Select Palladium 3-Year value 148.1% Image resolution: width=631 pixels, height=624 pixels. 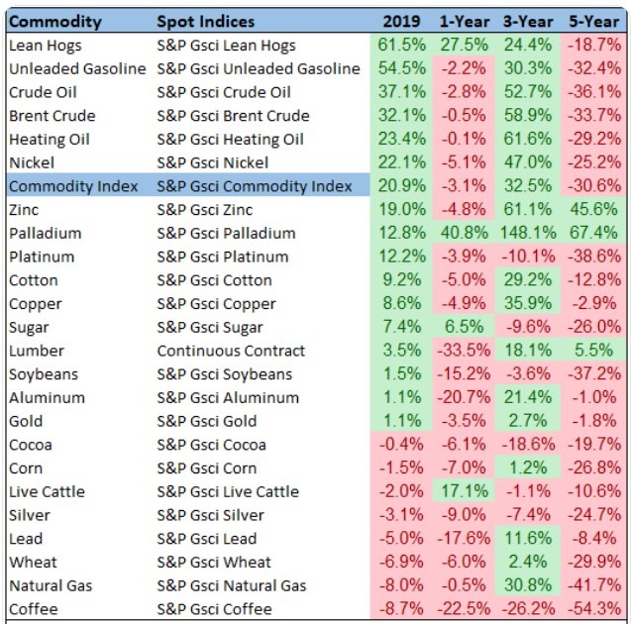pos(526,233)
